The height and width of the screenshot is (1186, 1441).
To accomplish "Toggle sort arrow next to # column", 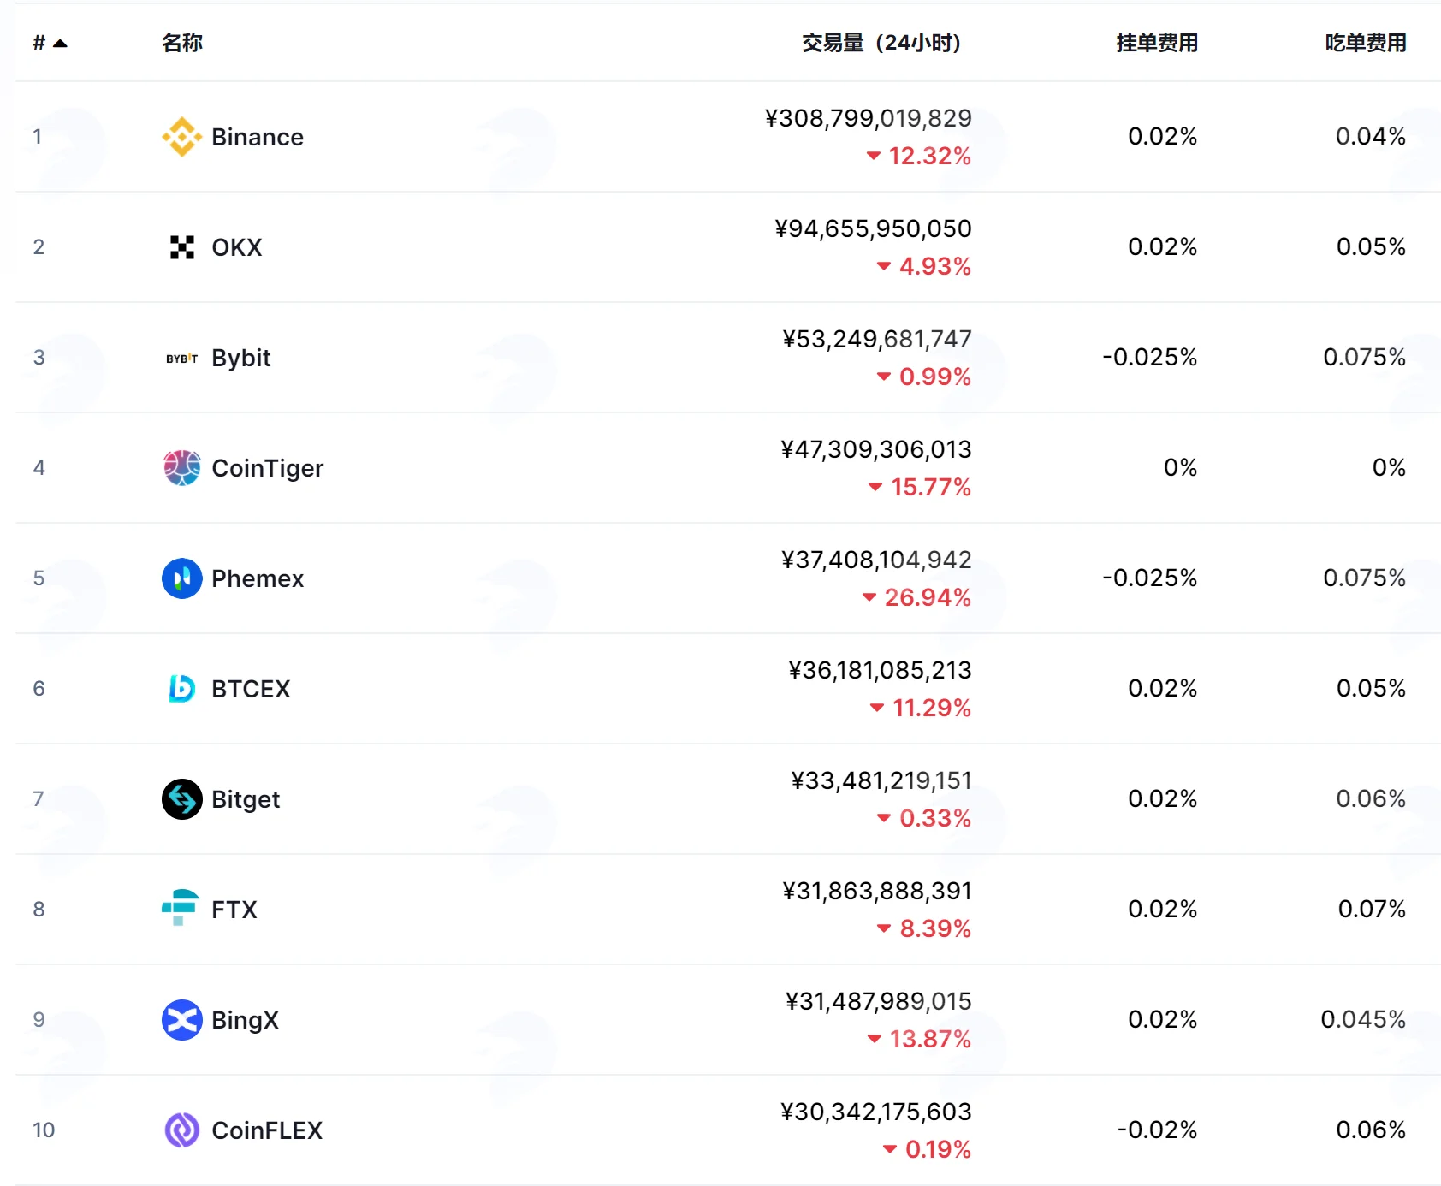I will pyautogui.click(x=60, y=43).
